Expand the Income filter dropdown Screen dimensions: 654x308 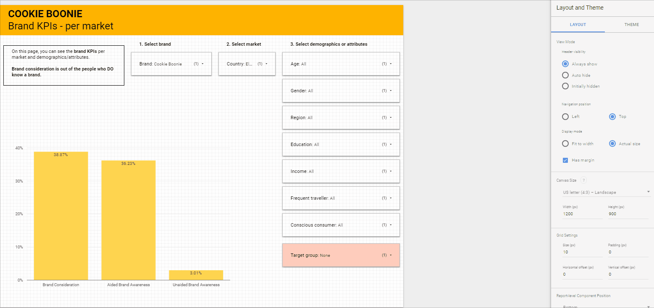(x=341, y=171)
